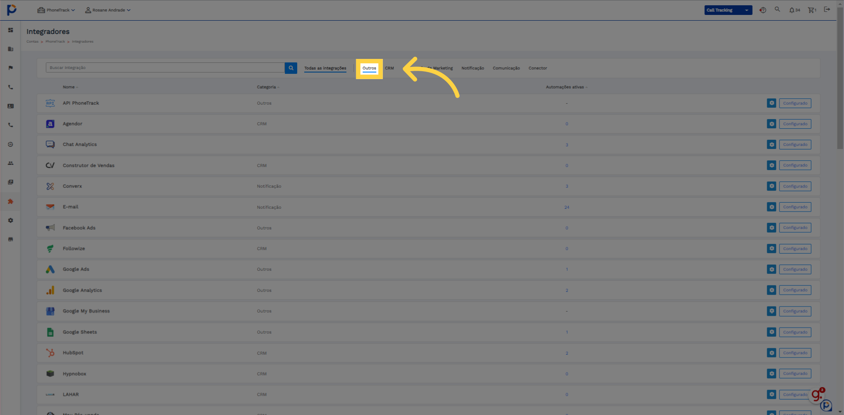Select the CRM filter tab
844x415 pixels.
point(389,68)
